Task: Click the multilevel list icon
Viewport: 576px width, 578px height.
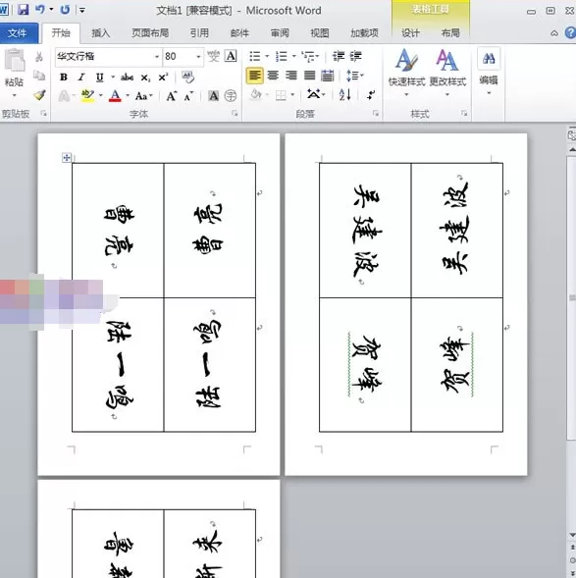Action: (x=309, y=56)
